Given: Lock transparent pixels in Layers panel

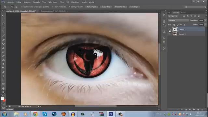Looking at the screenshot, I should point(174,25).
